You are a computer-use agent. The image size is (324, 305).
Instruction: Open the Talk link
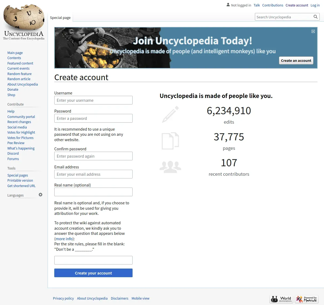point(257,5)
